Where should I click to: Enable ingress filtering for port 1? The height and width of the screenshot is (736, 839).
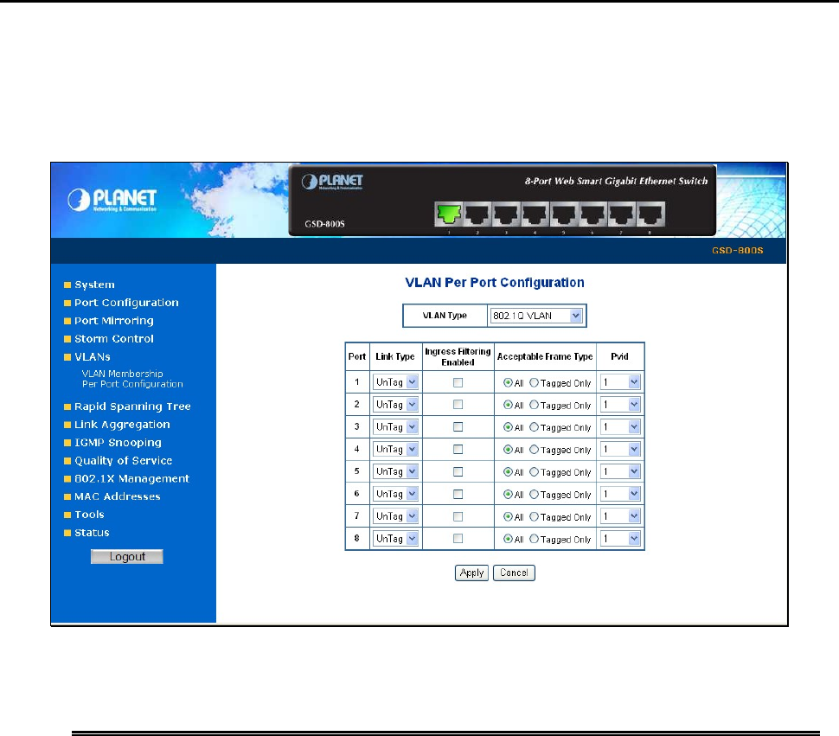(x=458, y=382)
